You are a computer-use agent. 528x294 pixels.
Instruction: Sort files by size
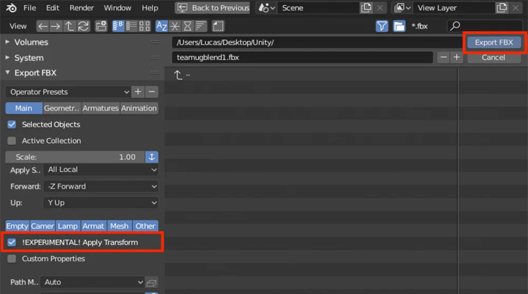click(201, 26)
